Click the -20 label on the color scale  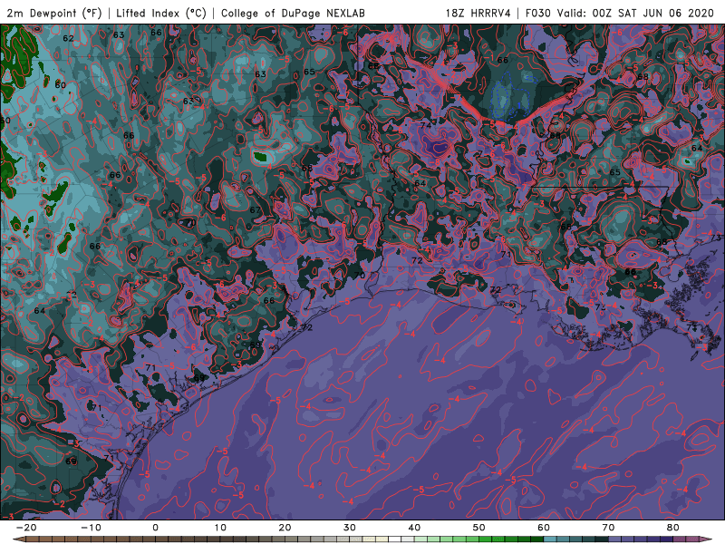(26, 528)
